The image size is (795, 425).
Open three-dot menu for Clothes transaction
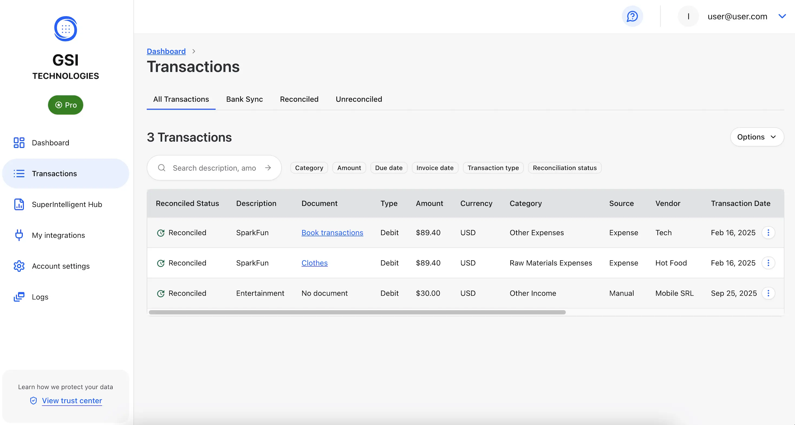coord(768,263)
